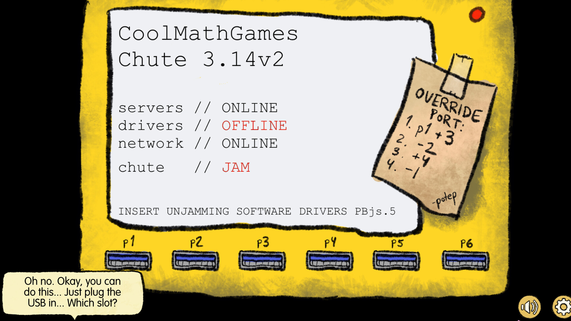Click the Chute 3.14v2 version label

tap(201, 59)
